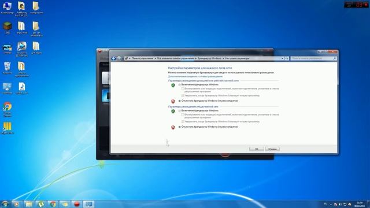
Task: Click in Control Panel search field
Action: pos(313,58)
